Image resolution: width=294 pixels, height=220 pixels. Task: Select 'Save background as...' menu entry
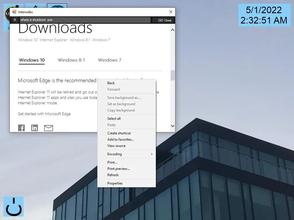pos(127,98)
